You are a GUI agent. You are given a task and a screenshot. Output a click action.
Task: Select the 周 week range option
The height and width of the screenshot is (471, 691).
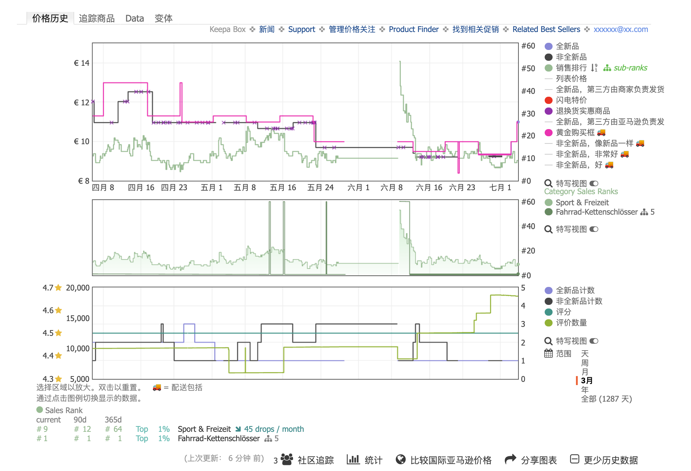tap(585, 363)
